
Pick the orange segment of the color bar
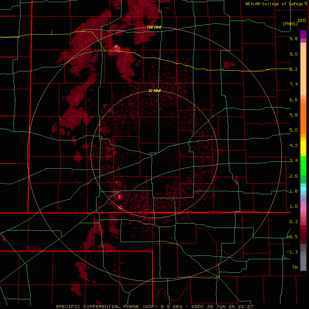coord(303,118)
